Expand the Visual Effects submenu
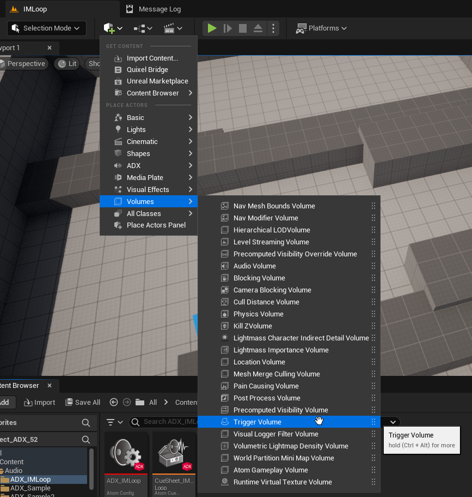 149,190
